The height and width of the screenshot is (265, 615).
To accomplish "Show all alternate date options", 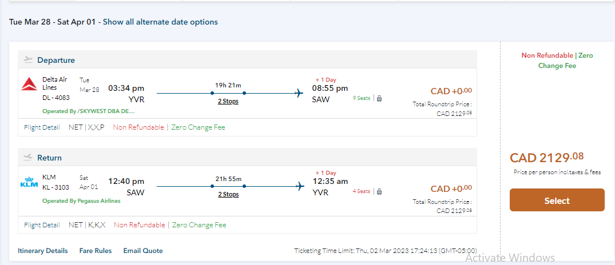I will (x=160, y=22).
